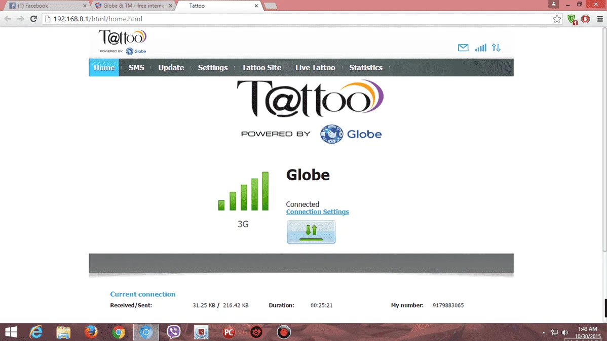
Task: Click the small Tattoo logo in page header
Action: [x=123, y=42]
